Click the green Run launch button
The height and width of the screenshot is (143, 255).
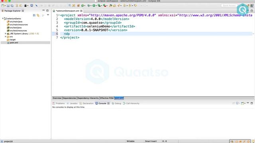[94, 6]
